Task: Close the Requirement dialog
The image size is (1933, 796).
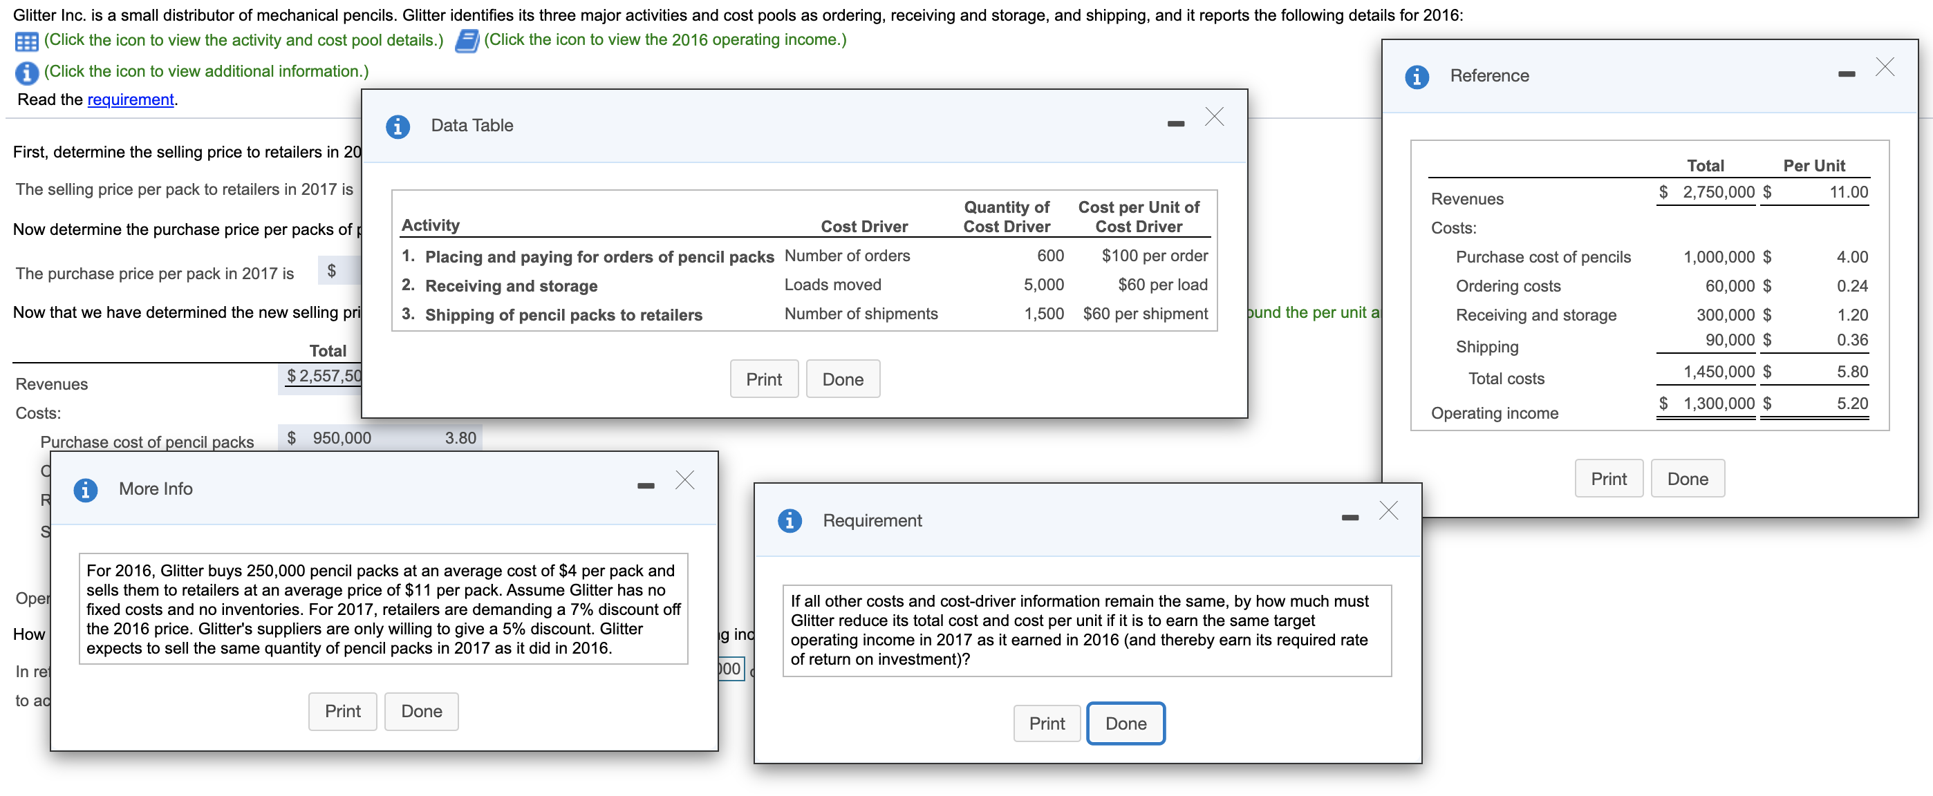Action: tap(1388, 511)
